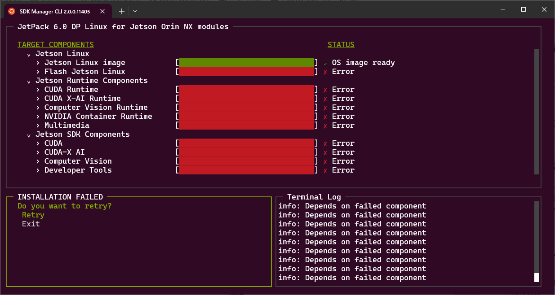Screen dimensions: 555x295
Task: Click the green checkmark beside OS image ready
Action: pyautogui.click(x=326, y=62)
